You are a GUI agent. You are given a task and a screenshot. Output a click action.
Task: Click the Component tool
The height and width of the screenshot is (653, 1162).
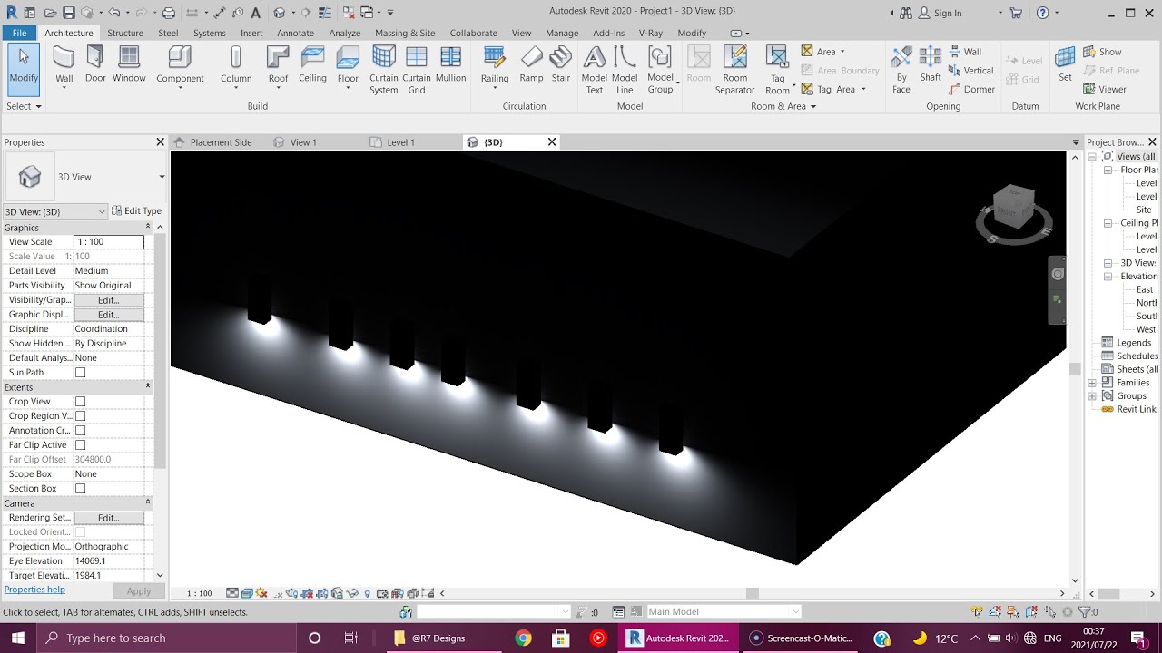click(180, 66)
